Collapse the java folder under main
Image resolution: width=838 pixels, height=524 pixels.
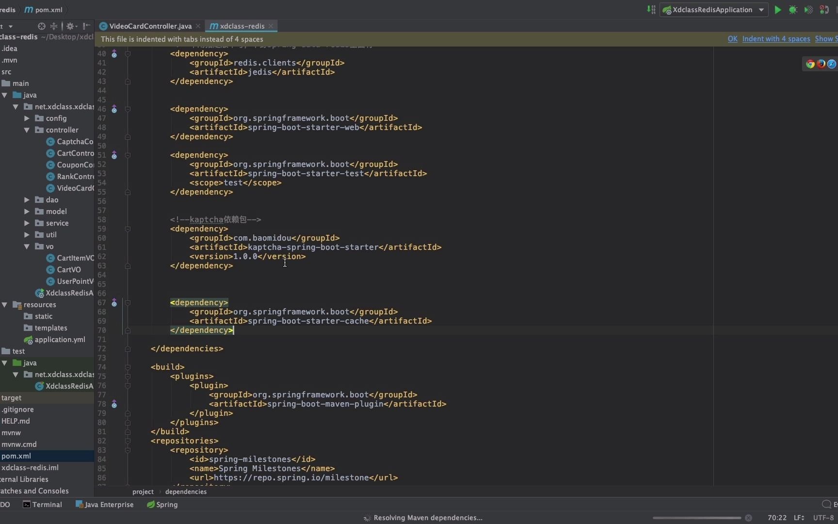coord(4,95)
